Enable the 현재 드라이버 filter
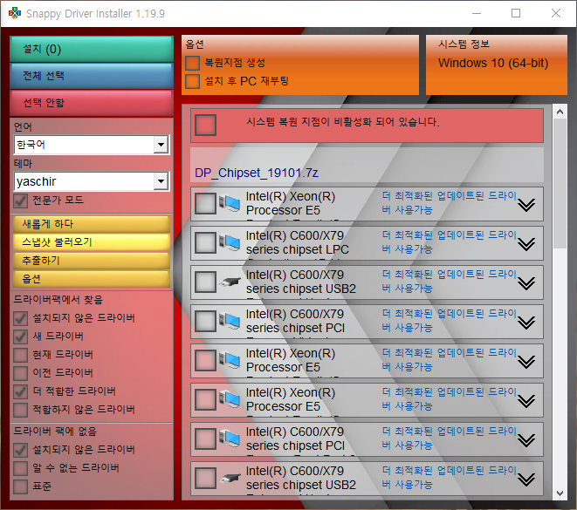 [21, 355]
